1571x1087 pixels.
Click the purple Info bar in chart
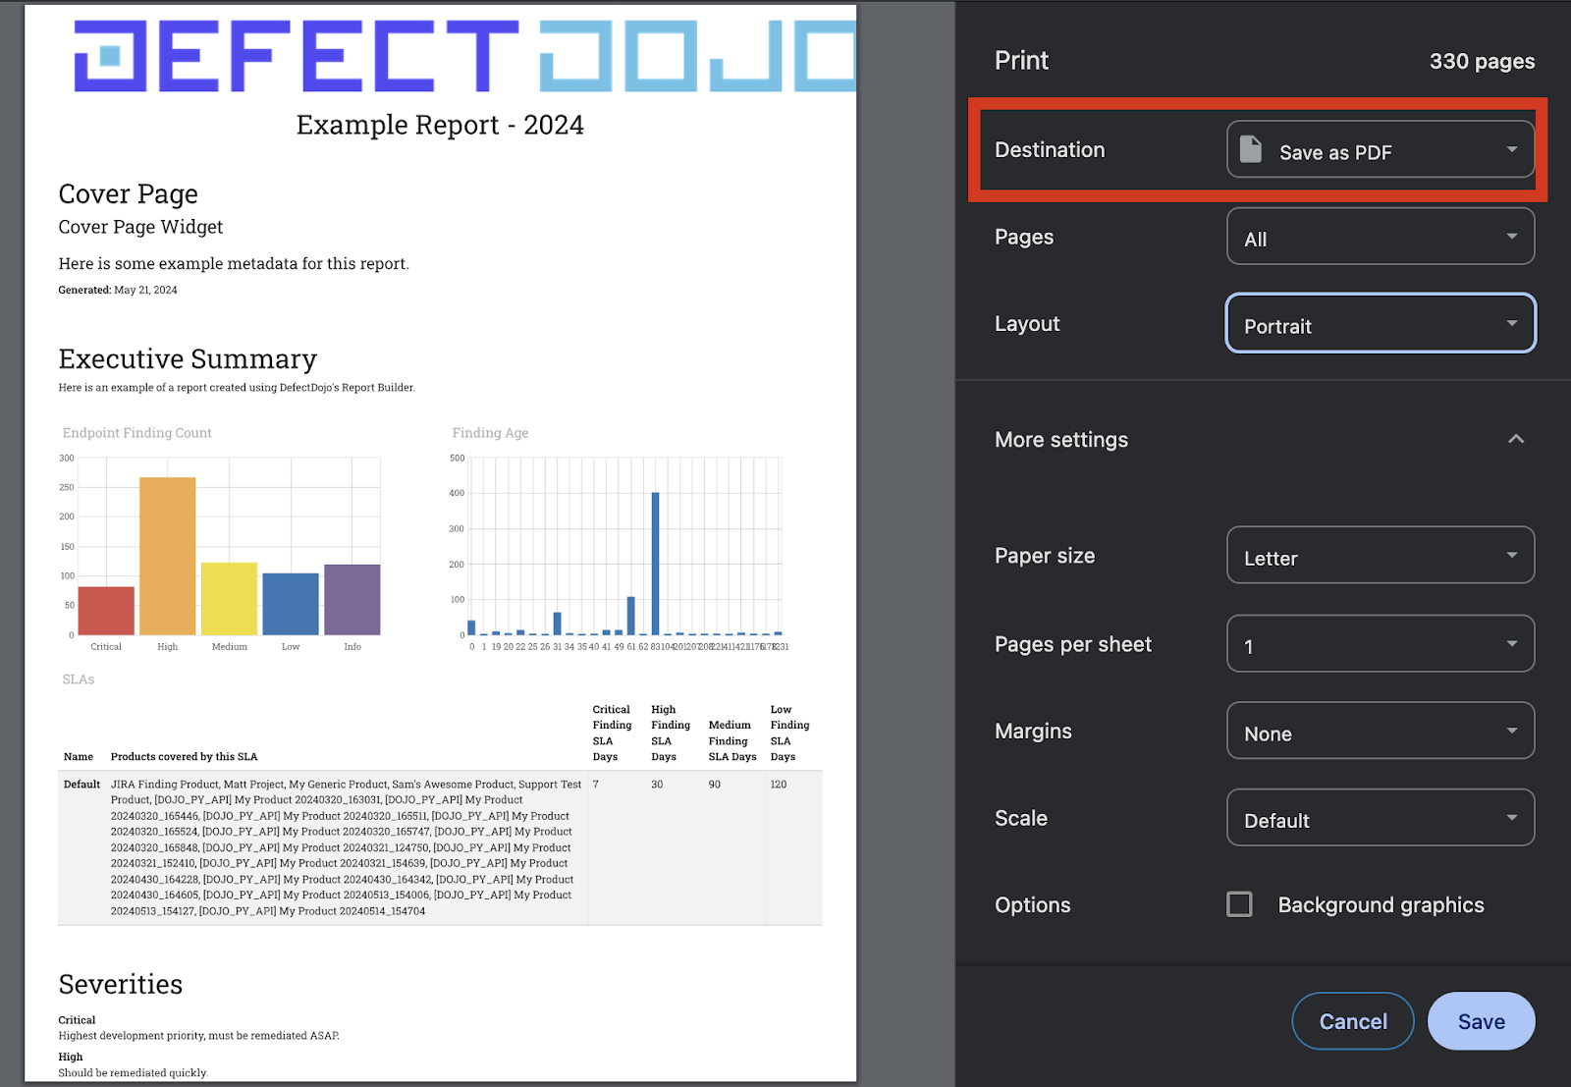pos(352,600)
